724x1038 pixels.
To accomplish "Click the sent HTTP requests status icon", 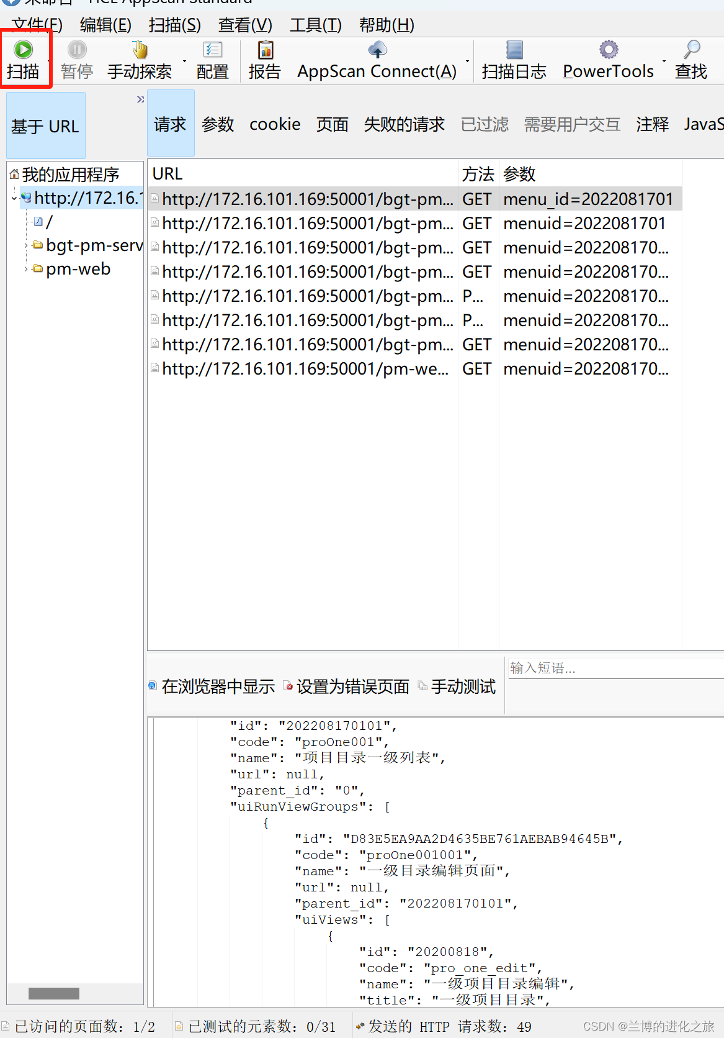I will [360, 1027].
